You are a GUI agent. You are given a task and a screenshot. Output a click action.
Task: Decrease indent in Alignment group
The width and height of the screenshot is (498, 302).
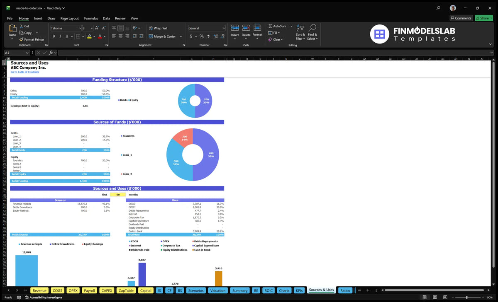135,36
